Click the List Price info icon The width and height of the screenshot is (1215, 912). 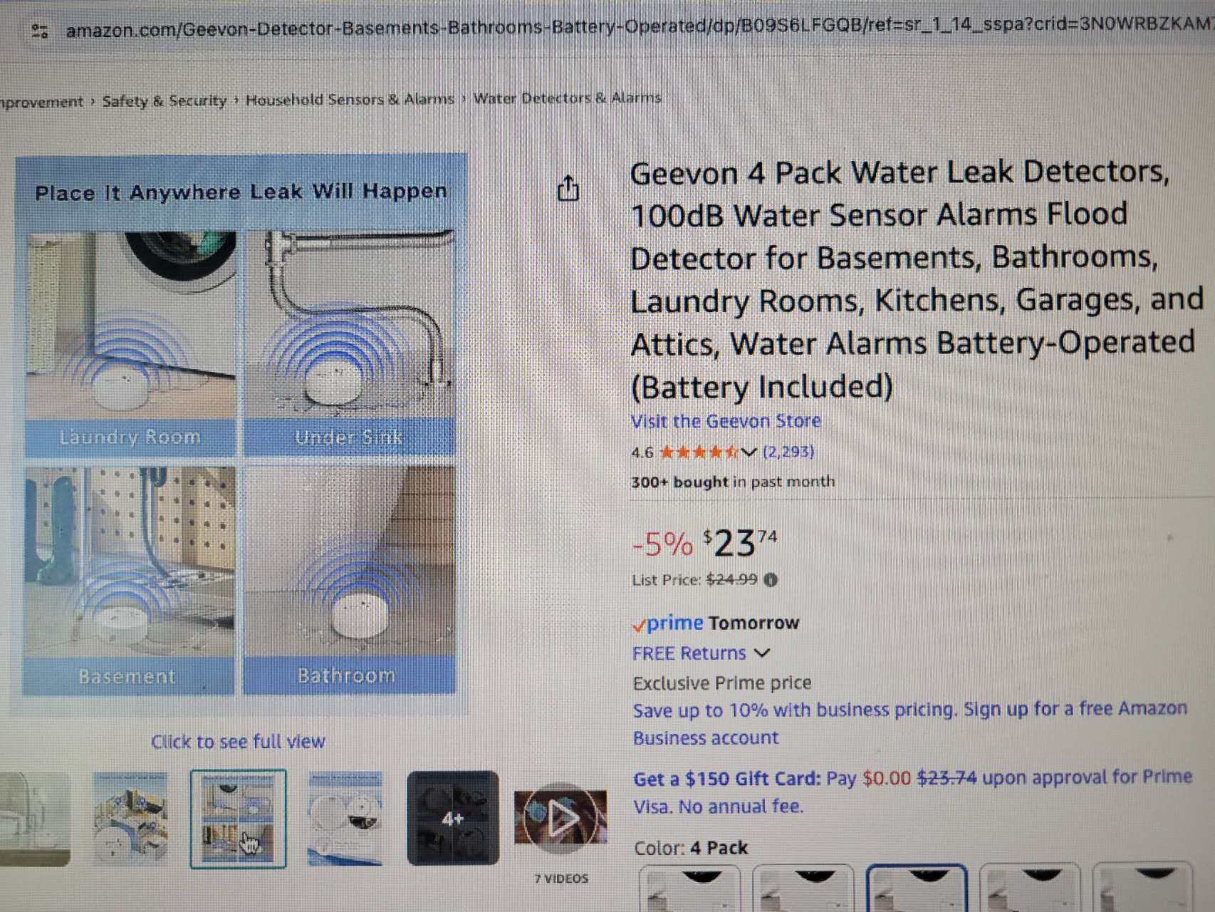click(x=771, y=580)
